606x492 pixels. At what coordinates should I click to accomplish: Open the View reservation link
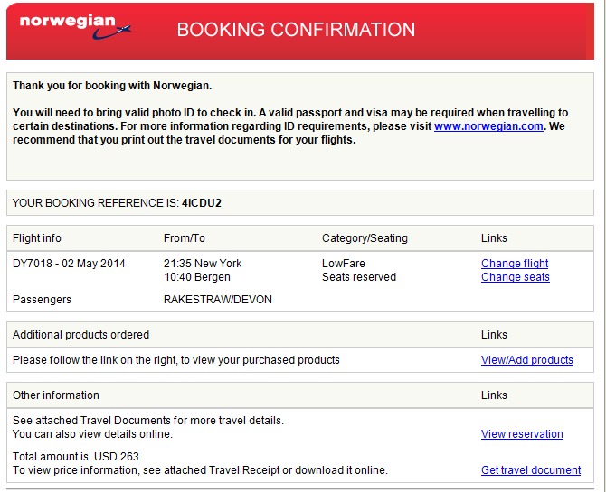click(x=522, y=434)
